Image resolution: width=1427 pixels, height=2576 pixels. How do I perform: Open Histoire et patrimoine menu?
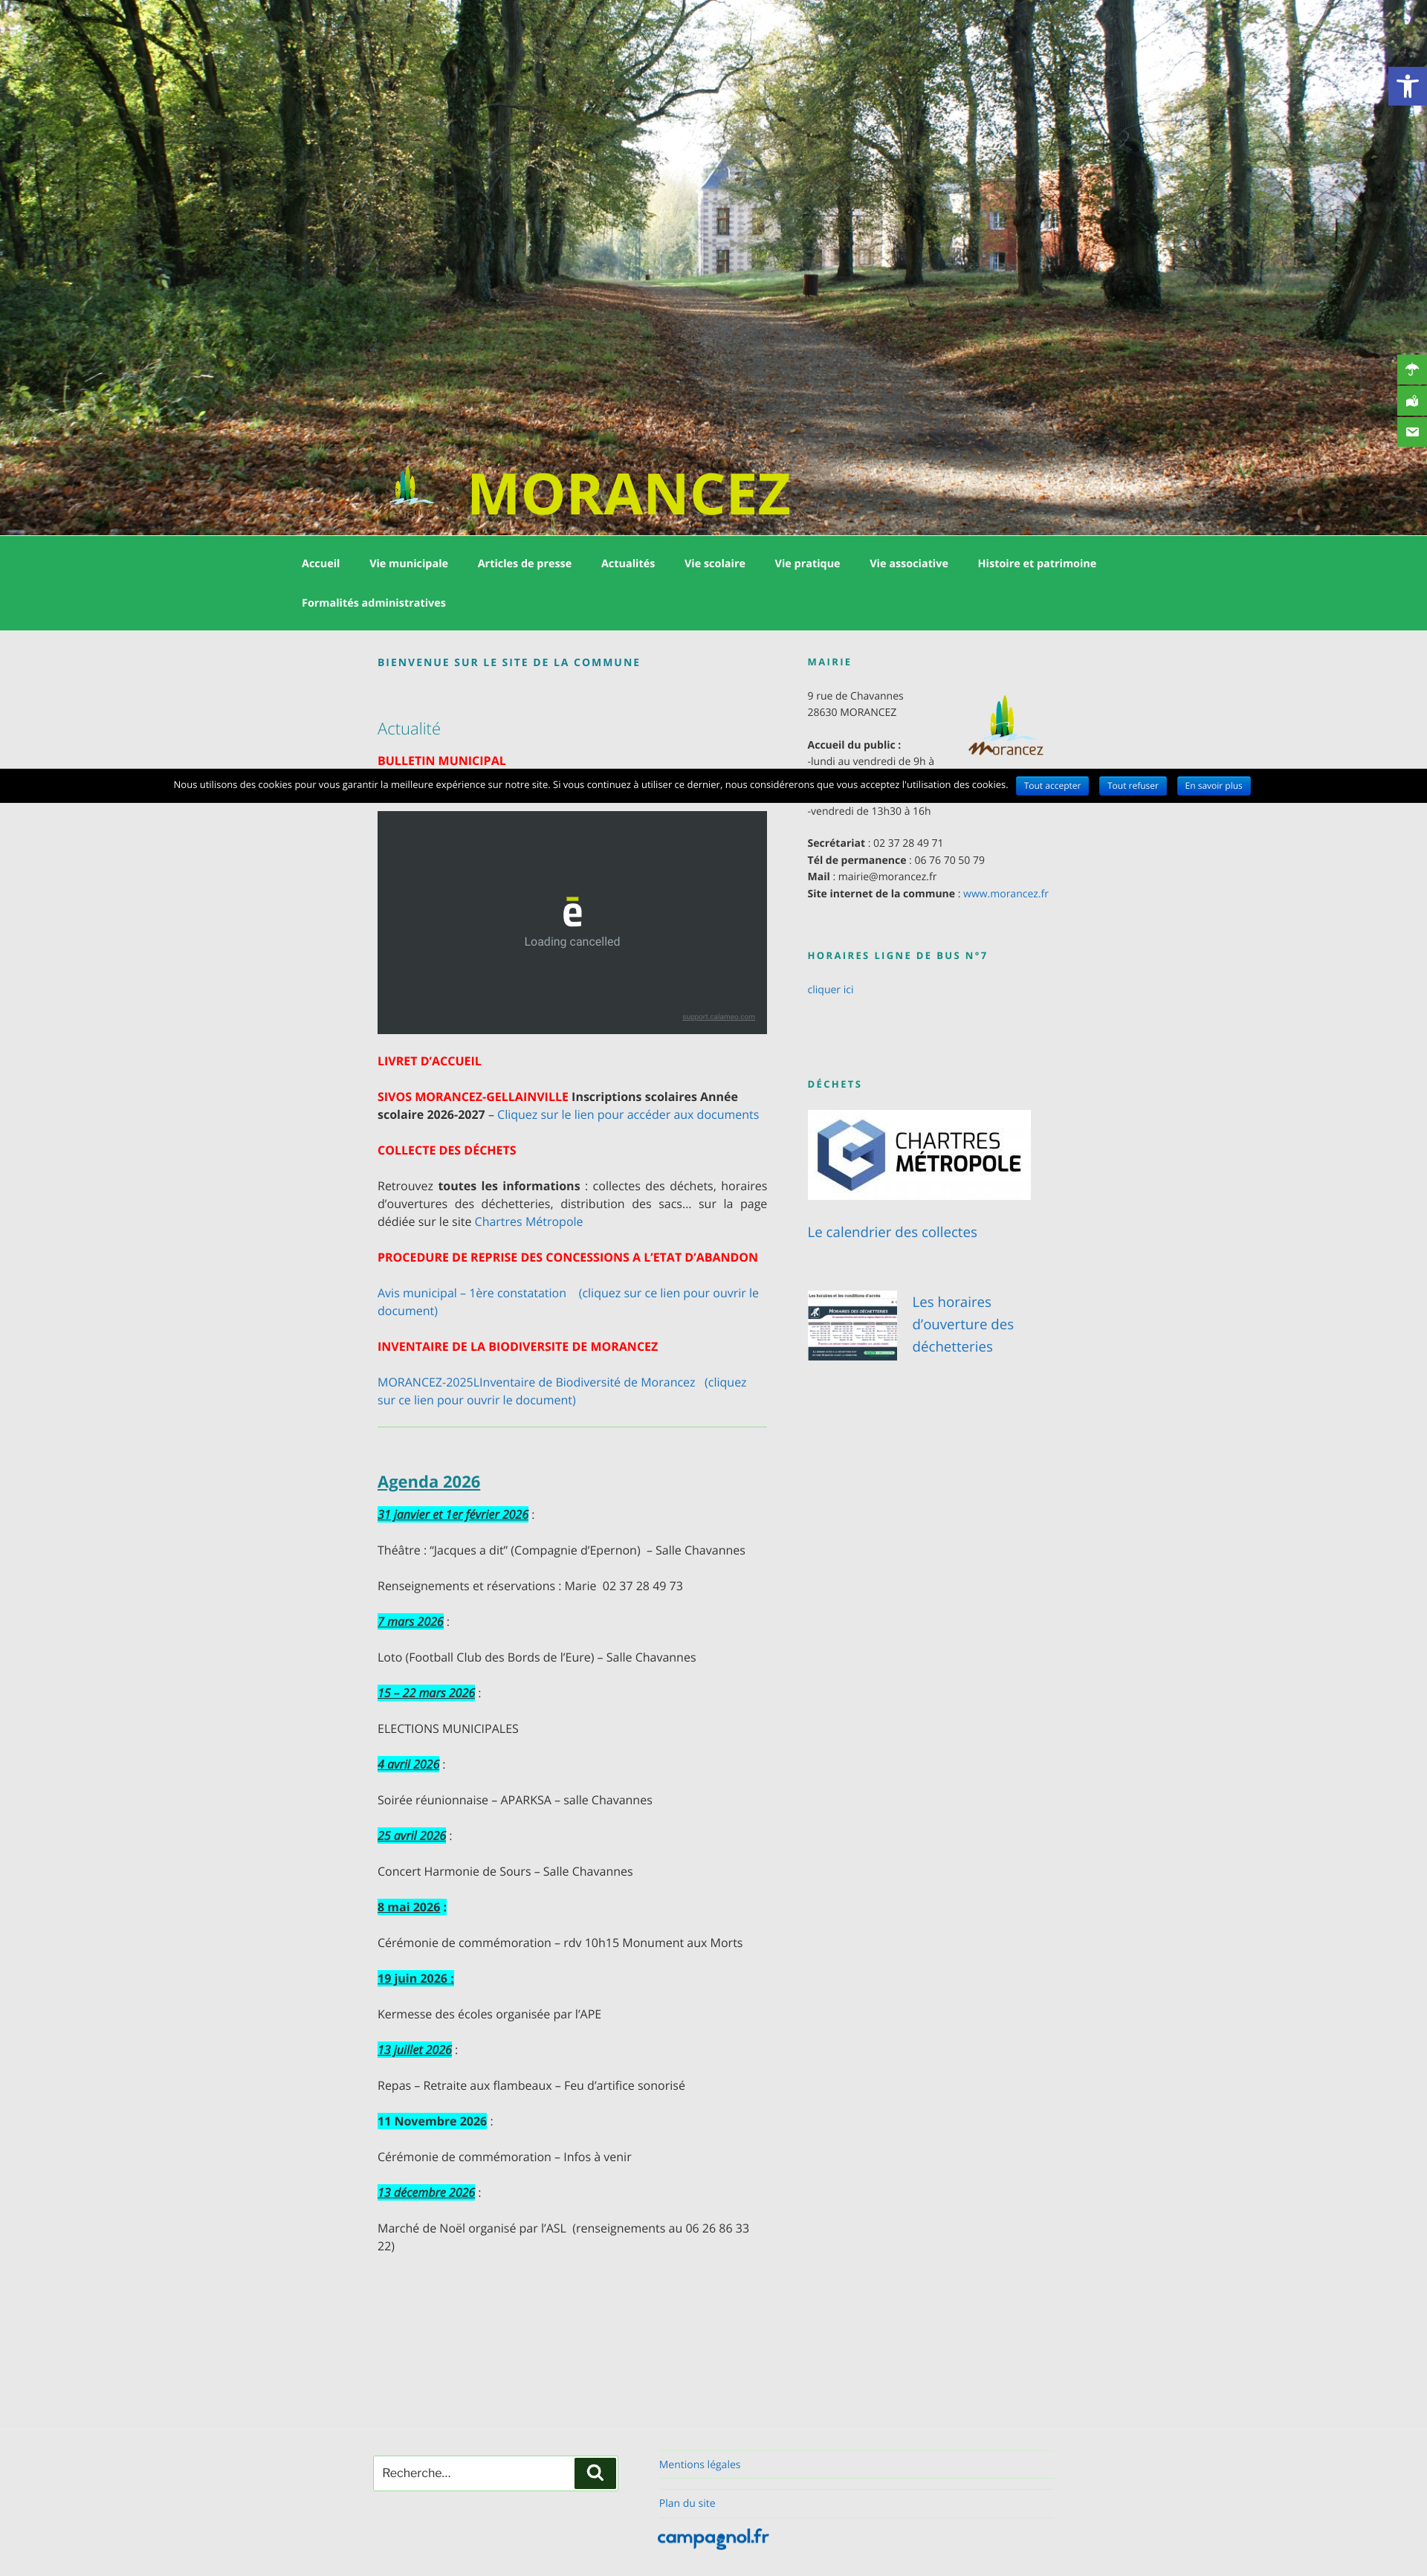[x=1037, y=563]
